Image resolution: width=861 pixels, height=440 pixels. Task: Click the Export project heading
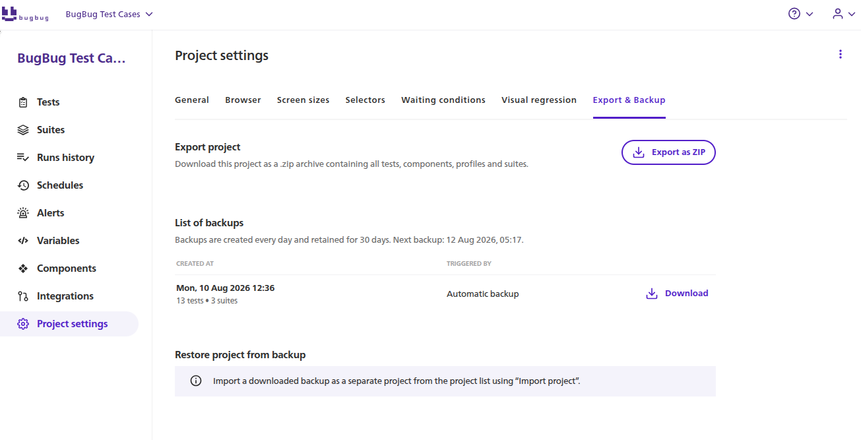(x=208, y=147)
